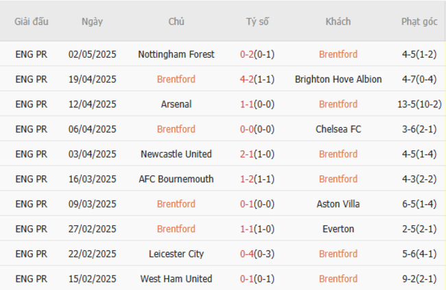The image size is (446, 290).
Task: Select Brighton Hove Albion team link
Action: click(x=338, y=79)
